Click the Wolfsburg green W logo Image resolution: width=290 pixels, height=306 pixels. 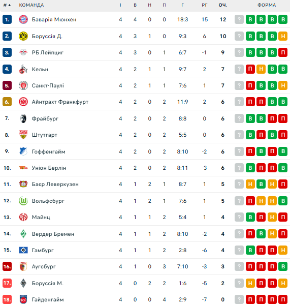tap(23, 201)
